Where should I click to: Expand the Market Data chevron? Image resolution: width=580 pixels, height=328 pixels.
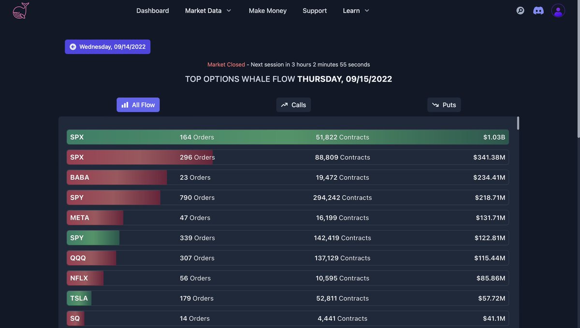coord(229,11)
